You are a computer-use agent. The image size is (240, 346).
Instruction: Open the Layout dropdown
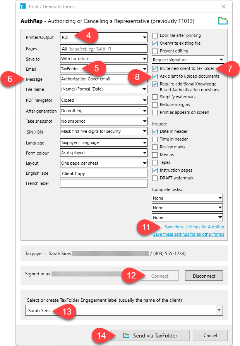pyautogui.click(x=104, y=163)
